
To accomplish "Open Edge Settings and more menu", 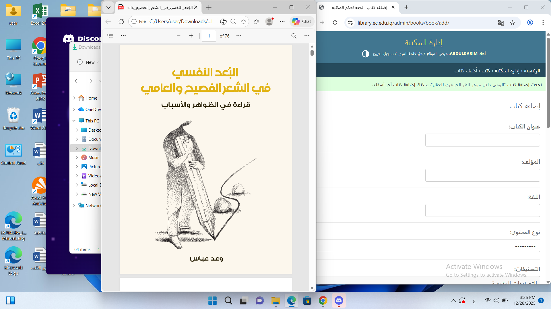I will (x=282, y=21).
